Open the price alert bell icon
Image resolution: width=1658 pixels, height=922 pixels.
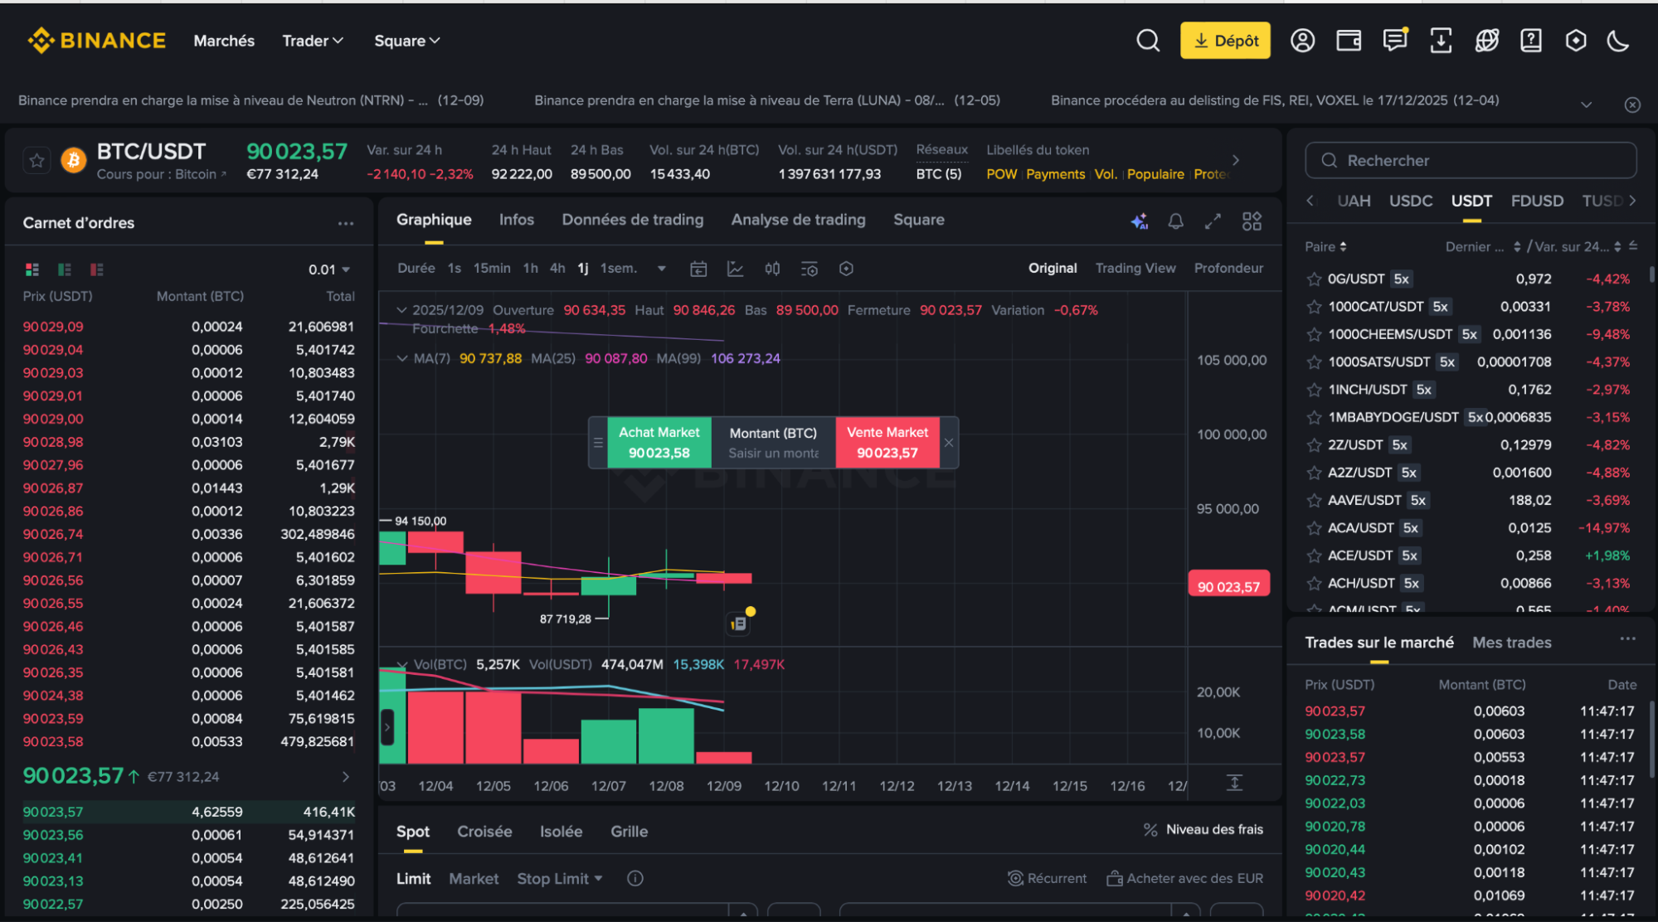1175,221
